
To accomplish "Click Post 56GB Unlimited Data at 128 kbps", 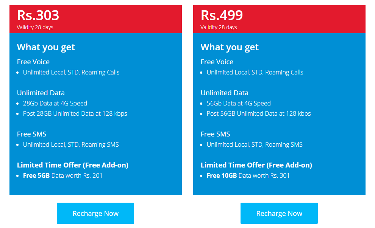I will (259, 114).
